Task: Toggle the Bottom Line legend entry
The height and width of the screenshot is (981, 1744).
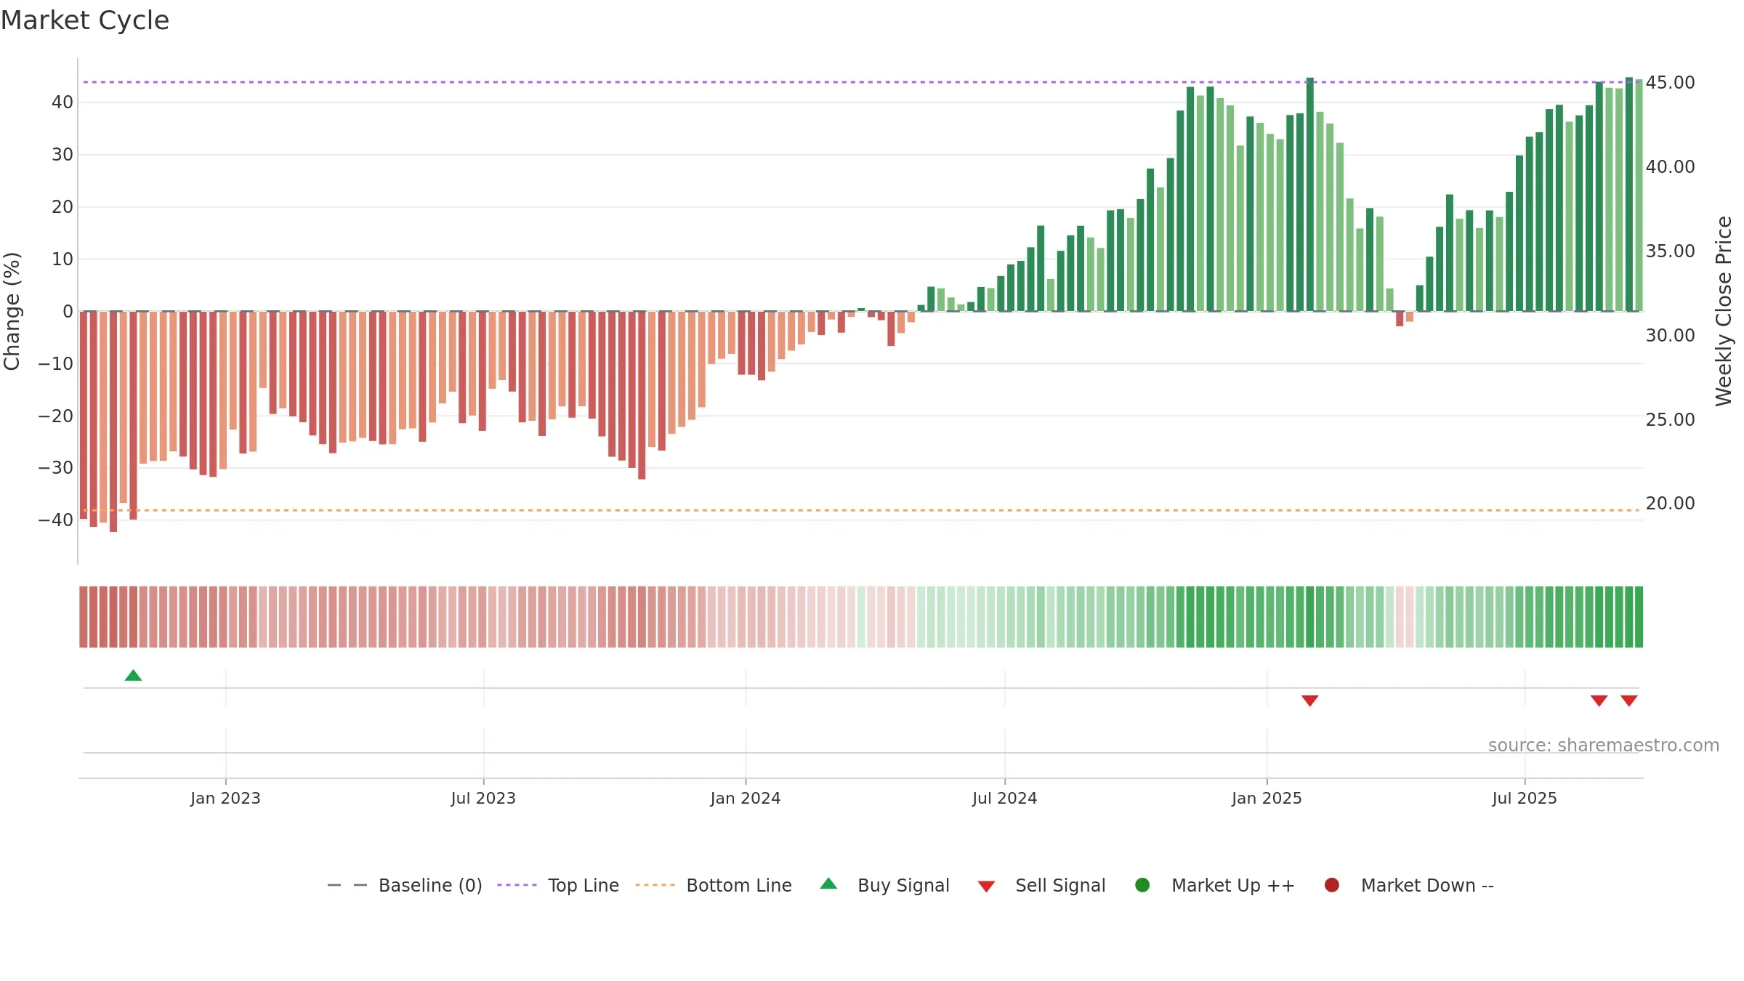Action: [714, 885]
